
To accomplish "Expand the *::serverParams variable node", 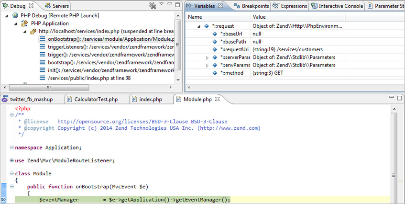I will [207, 57].
